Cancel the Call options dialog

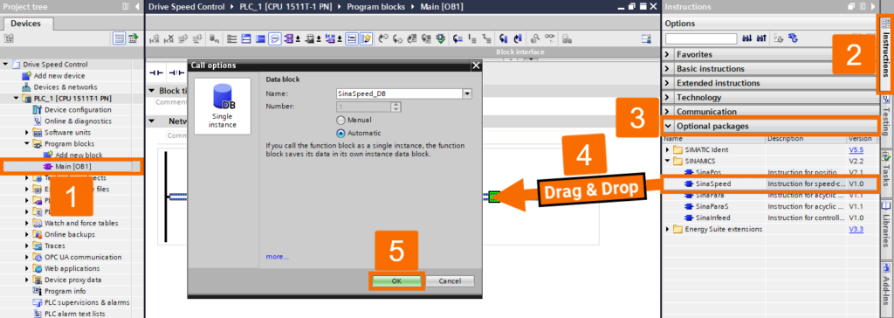click(x=450, y=281)
